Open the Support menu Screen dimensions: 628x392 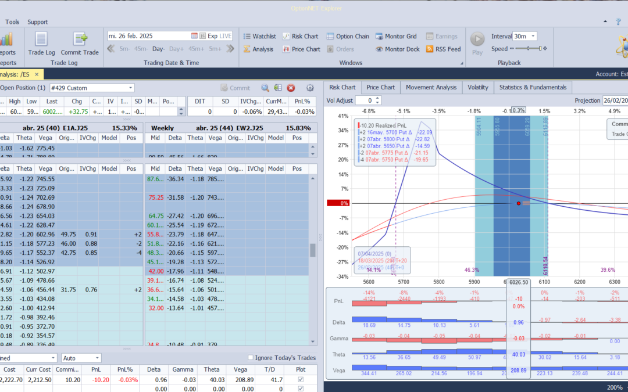pyautogui.click(x=38, y=22)
